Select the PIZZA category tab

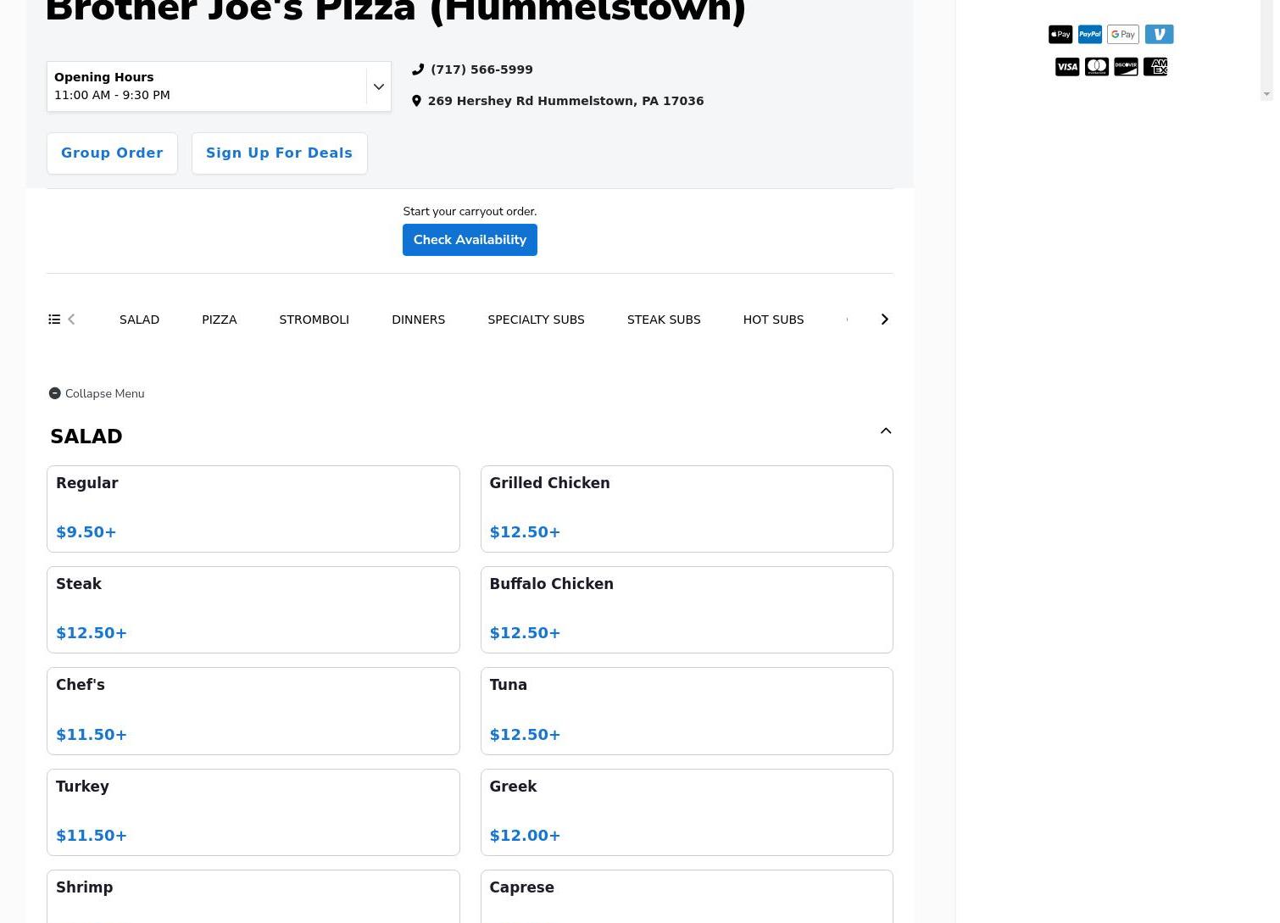[x=220, y=320]
